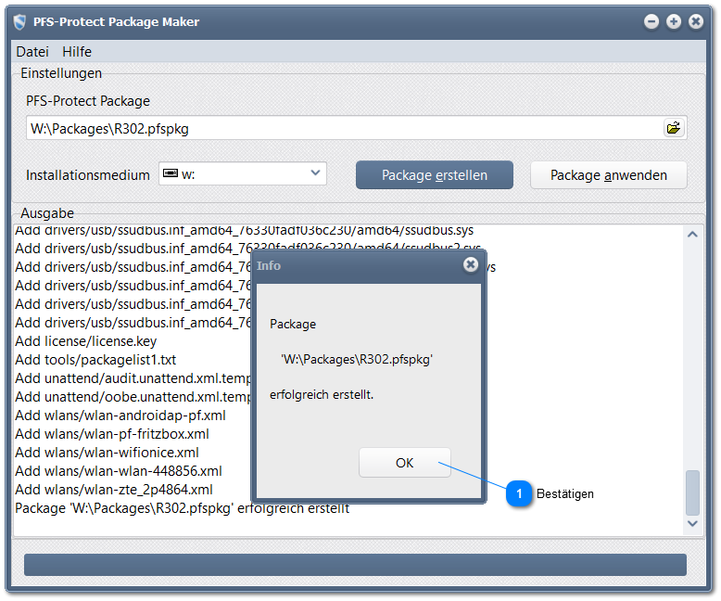Click the drive icon in Installationsmedium box
Image resolution: width=721 pixels, height=601 pixels.
[x=170, y=173]
